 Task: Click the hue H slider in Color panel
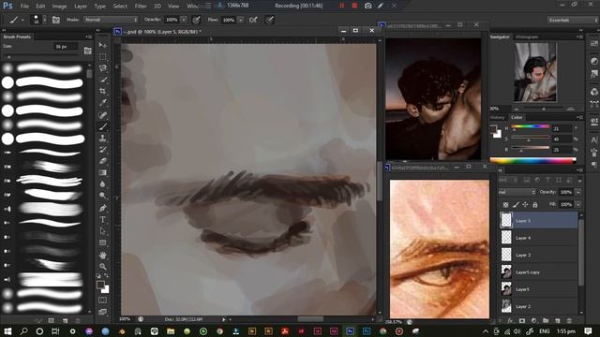530,126
